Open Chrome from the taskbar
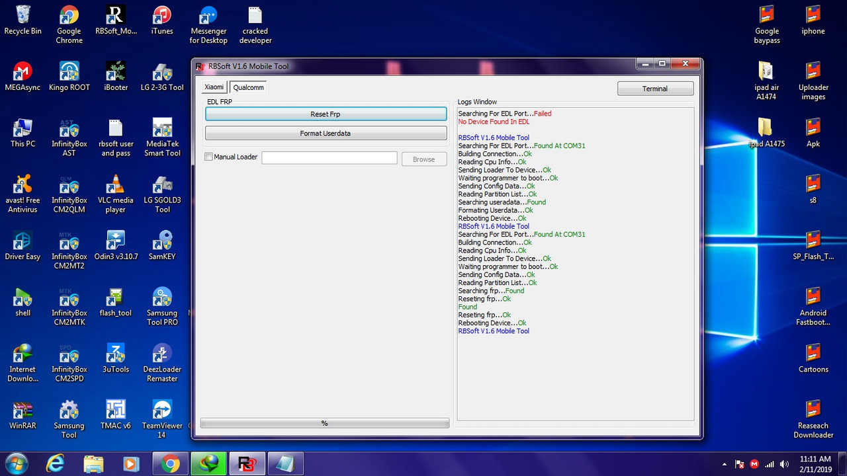The image size is (847, 476). click(170, 463)
